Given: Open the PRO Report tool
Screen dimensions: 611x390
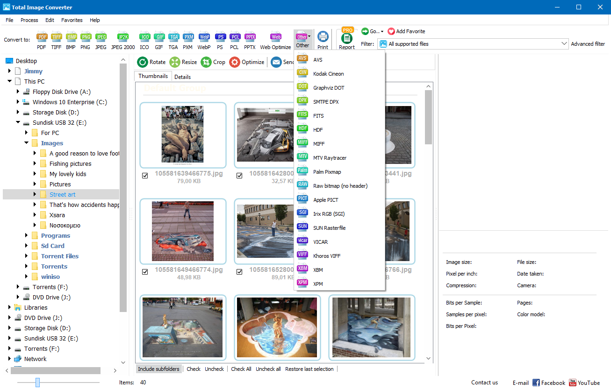Looking at the screenshot, I should 347,39.
